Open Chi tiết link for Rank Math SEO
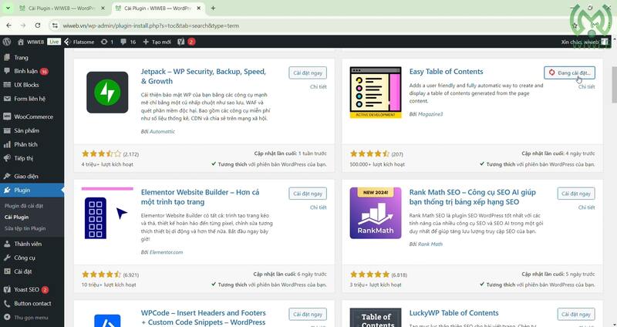617x327 pixels. point(586,207)
